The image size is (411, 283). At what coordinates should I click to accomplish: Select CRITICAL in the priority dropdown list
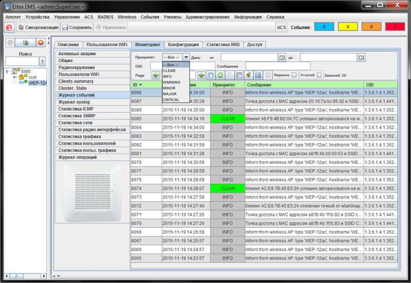pos(171,100)
